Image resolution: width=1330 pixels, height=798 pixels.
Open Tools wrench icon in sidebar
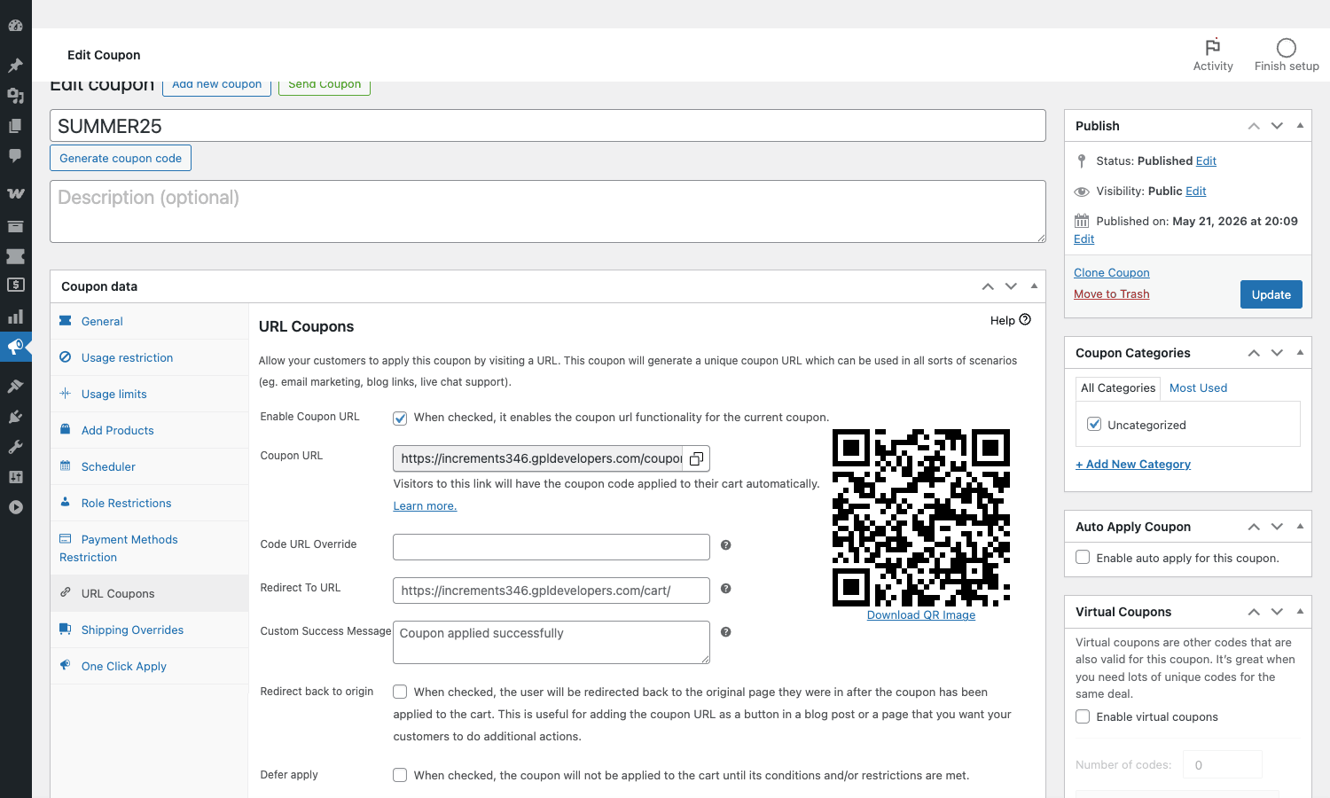(x=15, y=447)
